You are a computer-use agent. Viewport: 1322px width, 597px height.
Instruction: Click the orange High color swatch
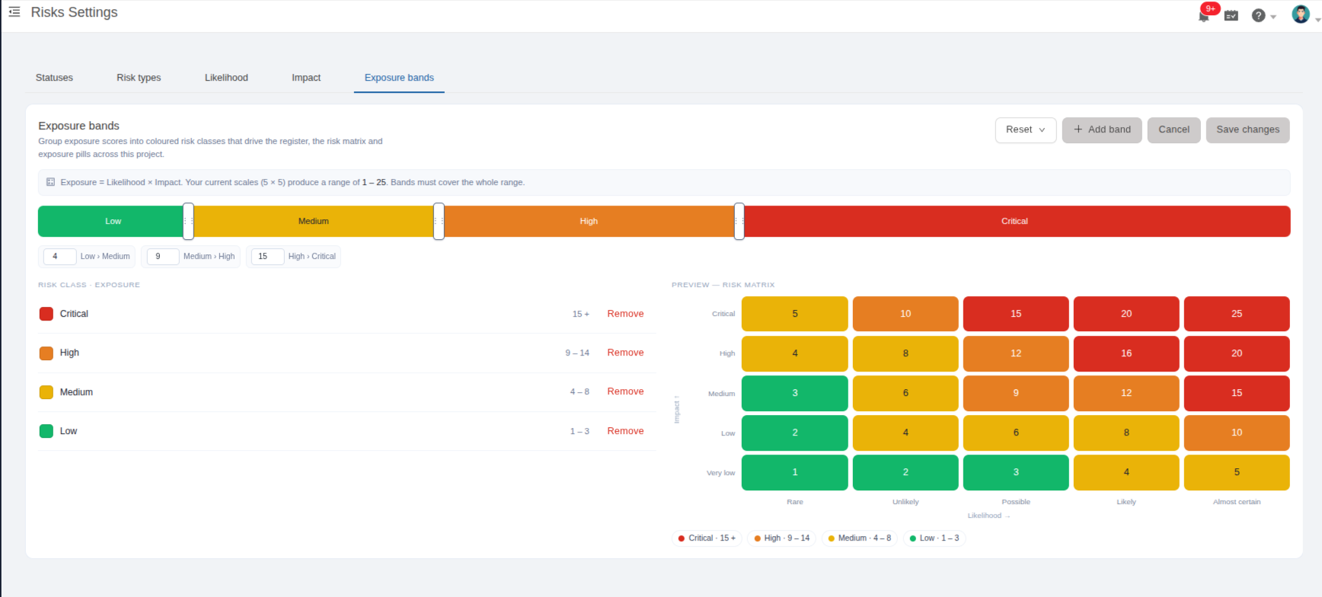pos(46,353)
